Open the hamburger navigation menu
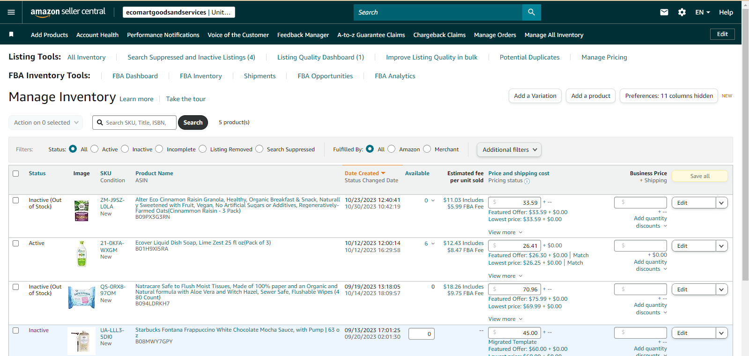 (11, 12)
